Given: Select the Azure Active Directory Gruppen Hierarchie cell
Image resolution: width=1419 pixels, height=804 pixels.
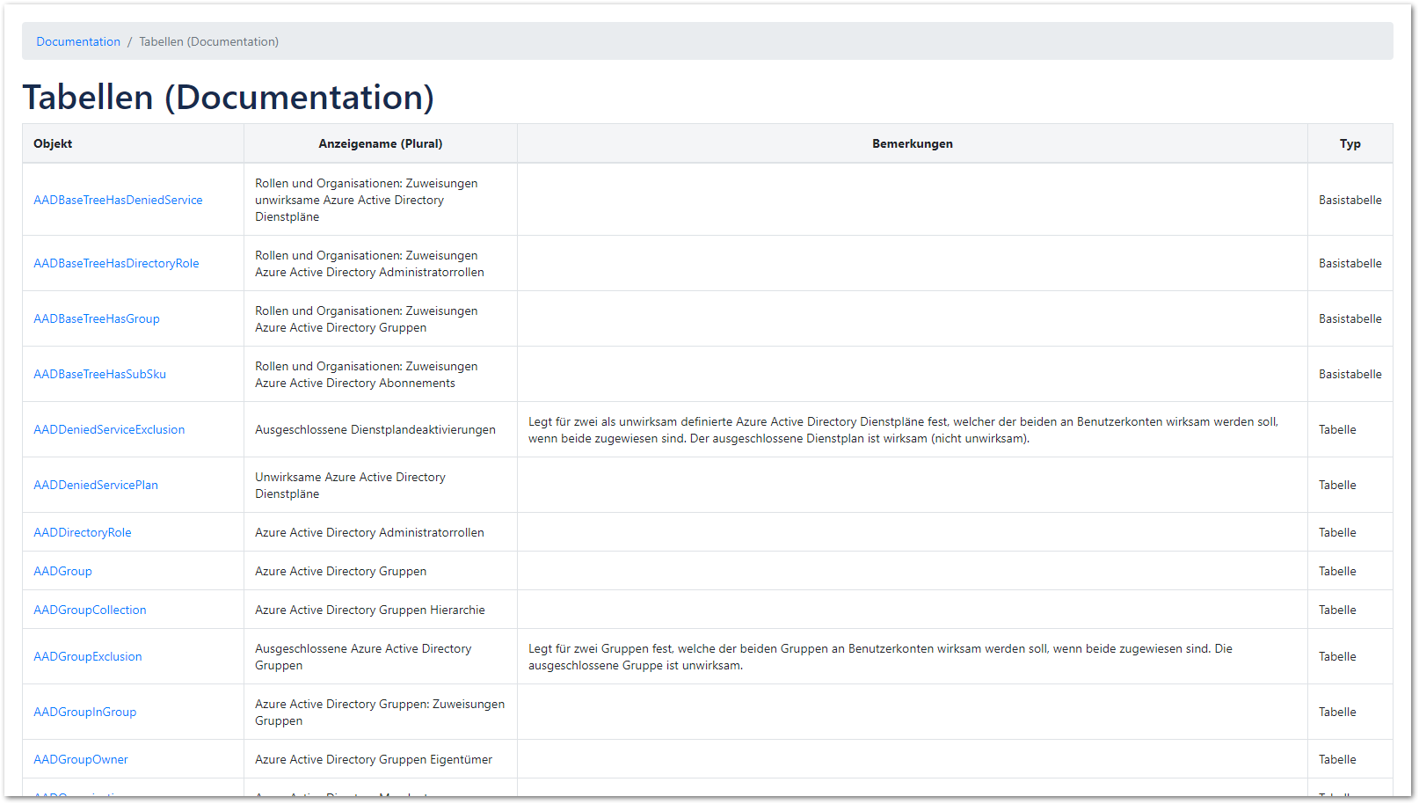Looking at the screenshot, I should (x=381, y=610).
